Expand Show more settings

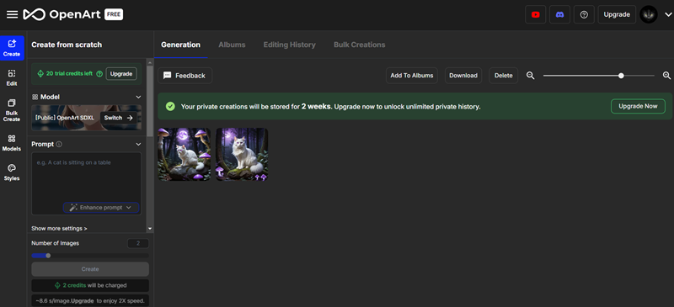[59, 229]
